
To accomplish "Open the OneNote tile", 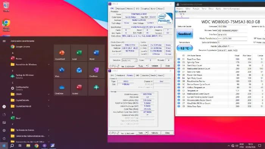I will 96,70.
